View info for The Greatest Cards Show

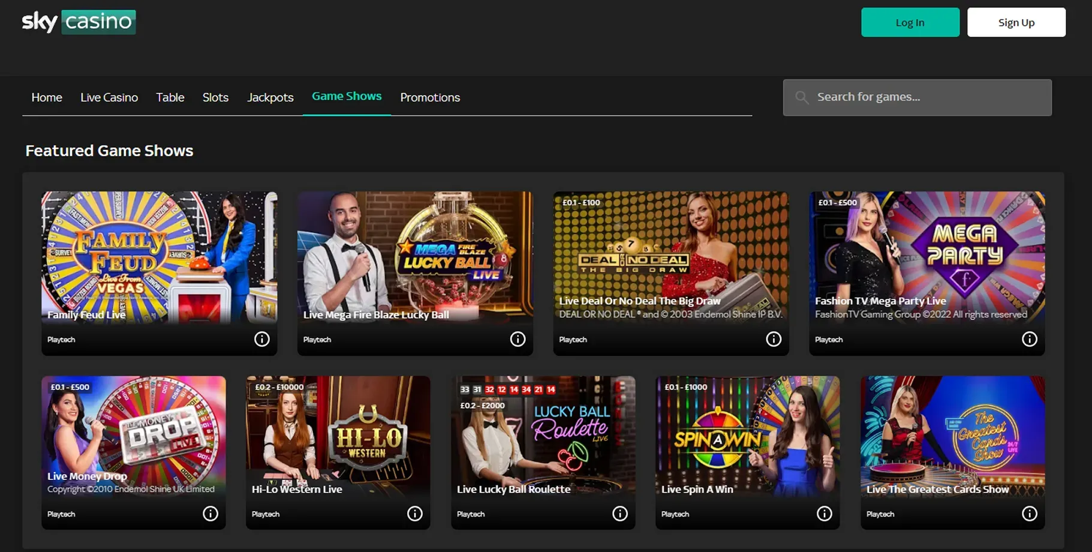(x=1030, y=514)
